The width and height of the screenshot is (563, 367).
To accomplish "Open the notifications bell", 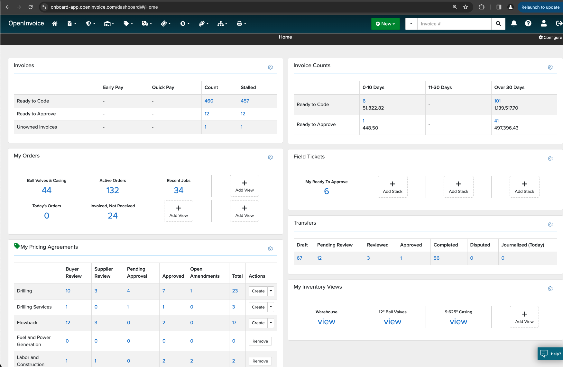I will [514, 23].
